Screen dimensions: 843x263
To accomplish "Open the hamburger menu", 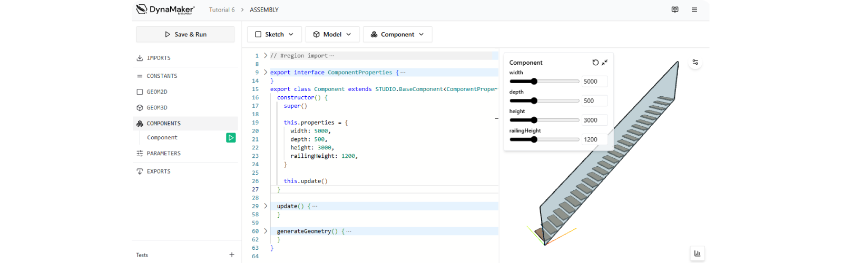I will point(694,10).
